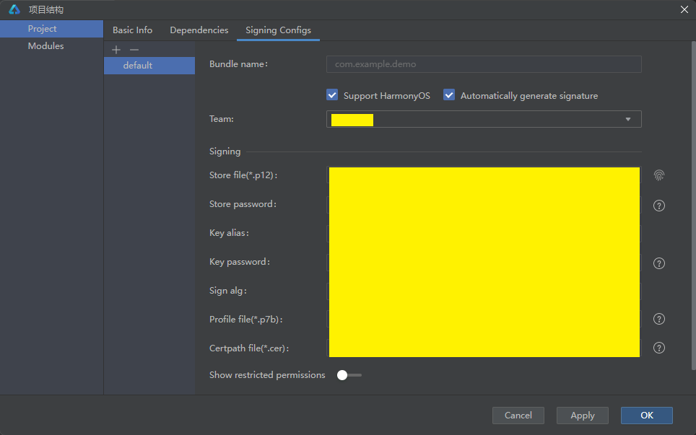Open help icon next to Key password
Image resolution: width=696 pixels, height=435 pixels.
pyautogui.click(x=659, y=263)
